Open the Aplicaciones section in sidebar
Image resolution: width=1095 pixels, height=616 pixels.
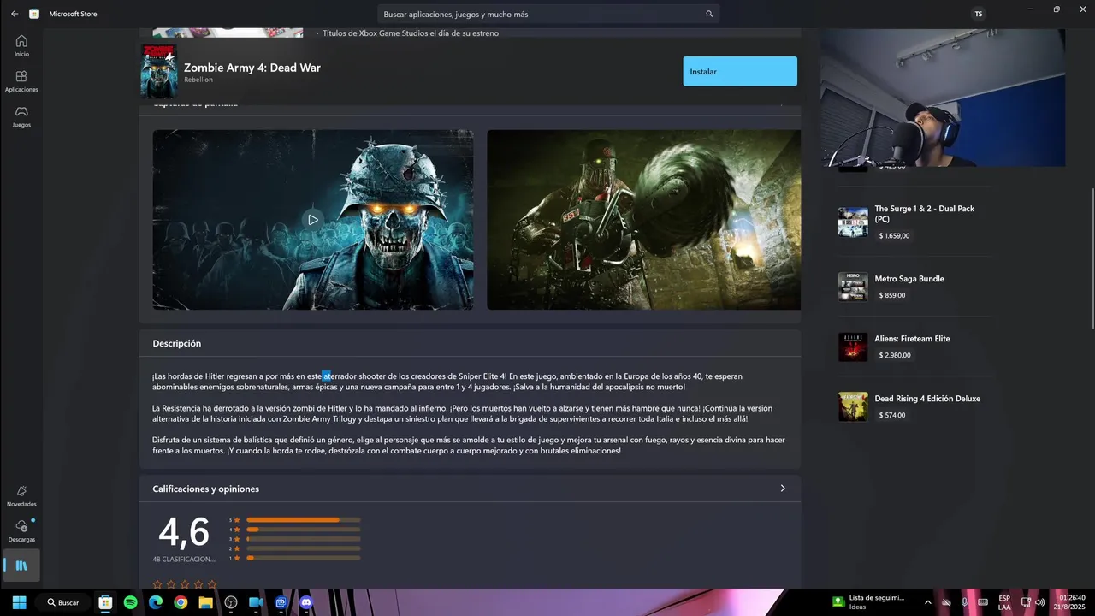pos(21,81)
